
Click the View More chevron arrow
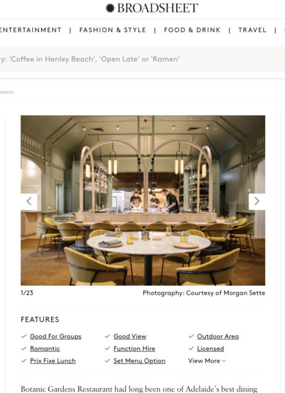(x=224, y=361)
